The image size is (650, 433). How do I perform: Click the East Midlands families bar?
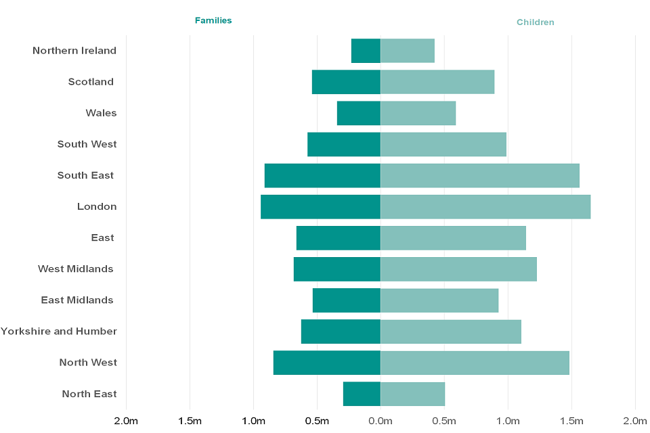pyautogui.click(x=346, y=300)
